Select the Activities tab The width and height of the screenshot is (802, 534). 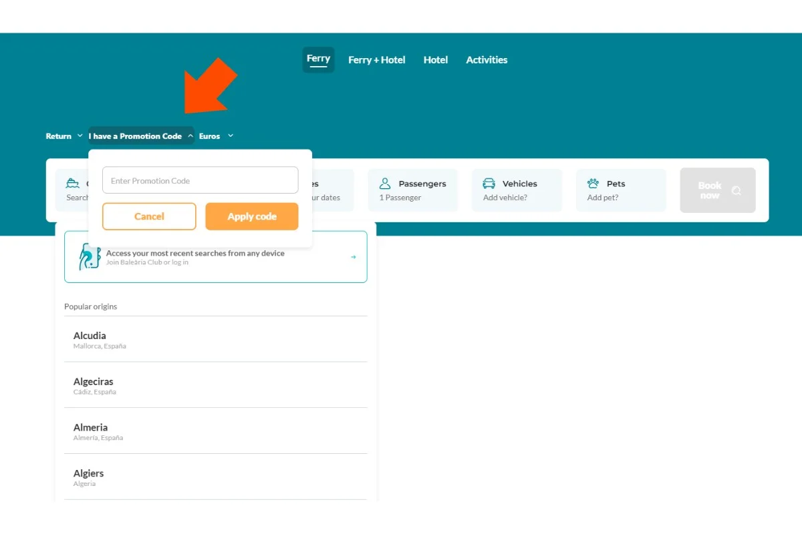(487, 60)
